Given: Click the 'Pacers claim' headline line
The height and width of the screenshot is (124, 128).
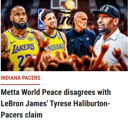Looking at the screenshot, I should 22,115.
